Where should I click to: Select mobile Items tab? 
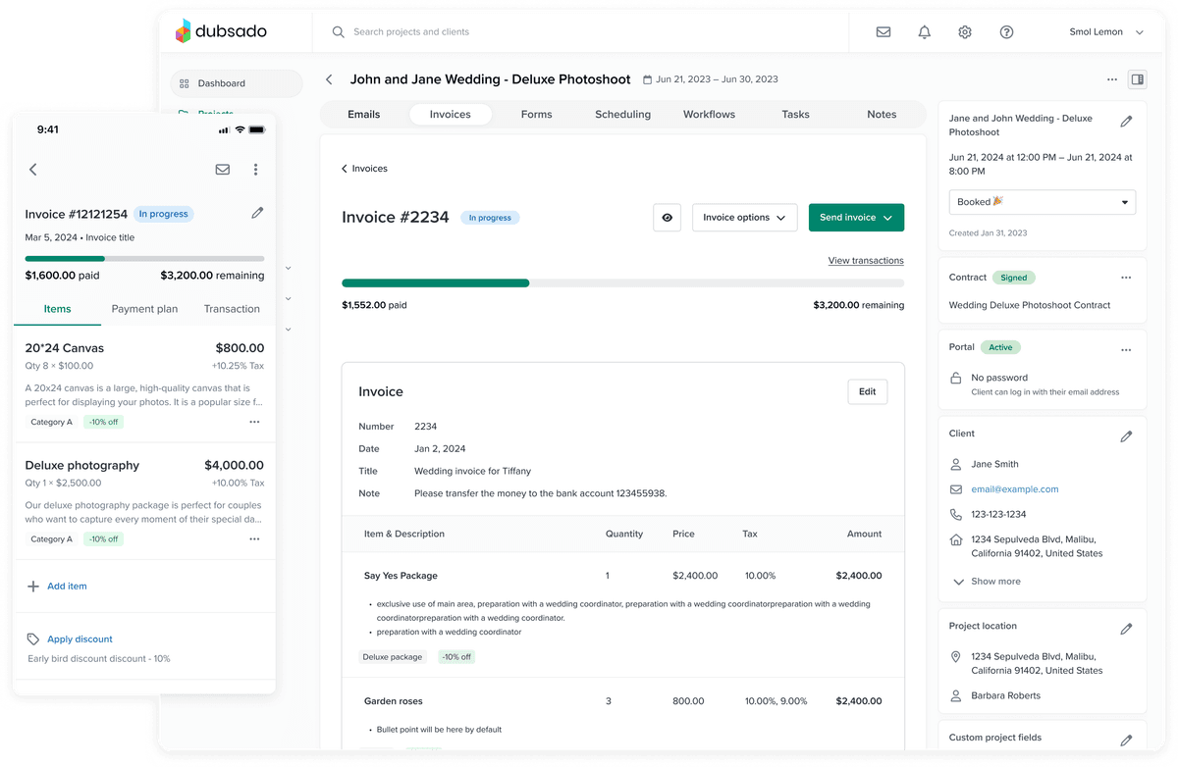coord(57,309)
